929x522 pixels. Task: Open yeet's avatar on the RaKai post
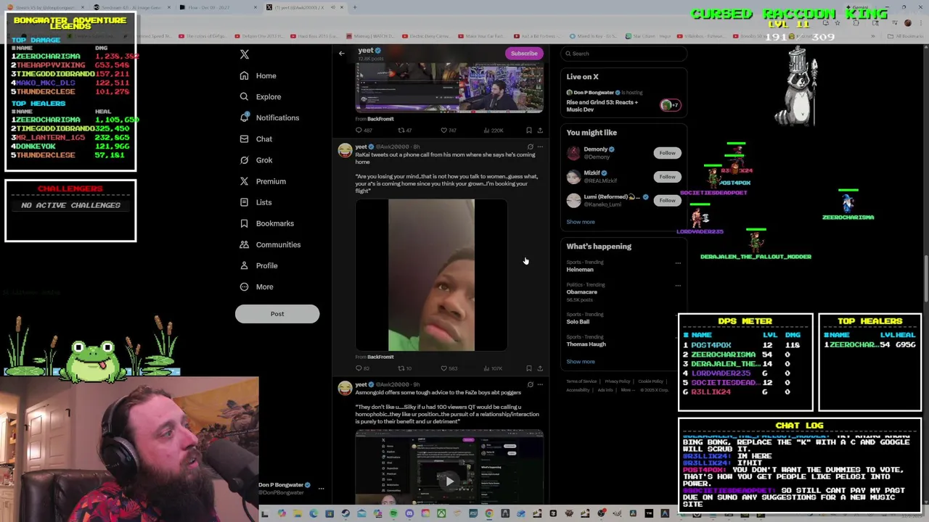pyautogui.click(x=345, y=150)
